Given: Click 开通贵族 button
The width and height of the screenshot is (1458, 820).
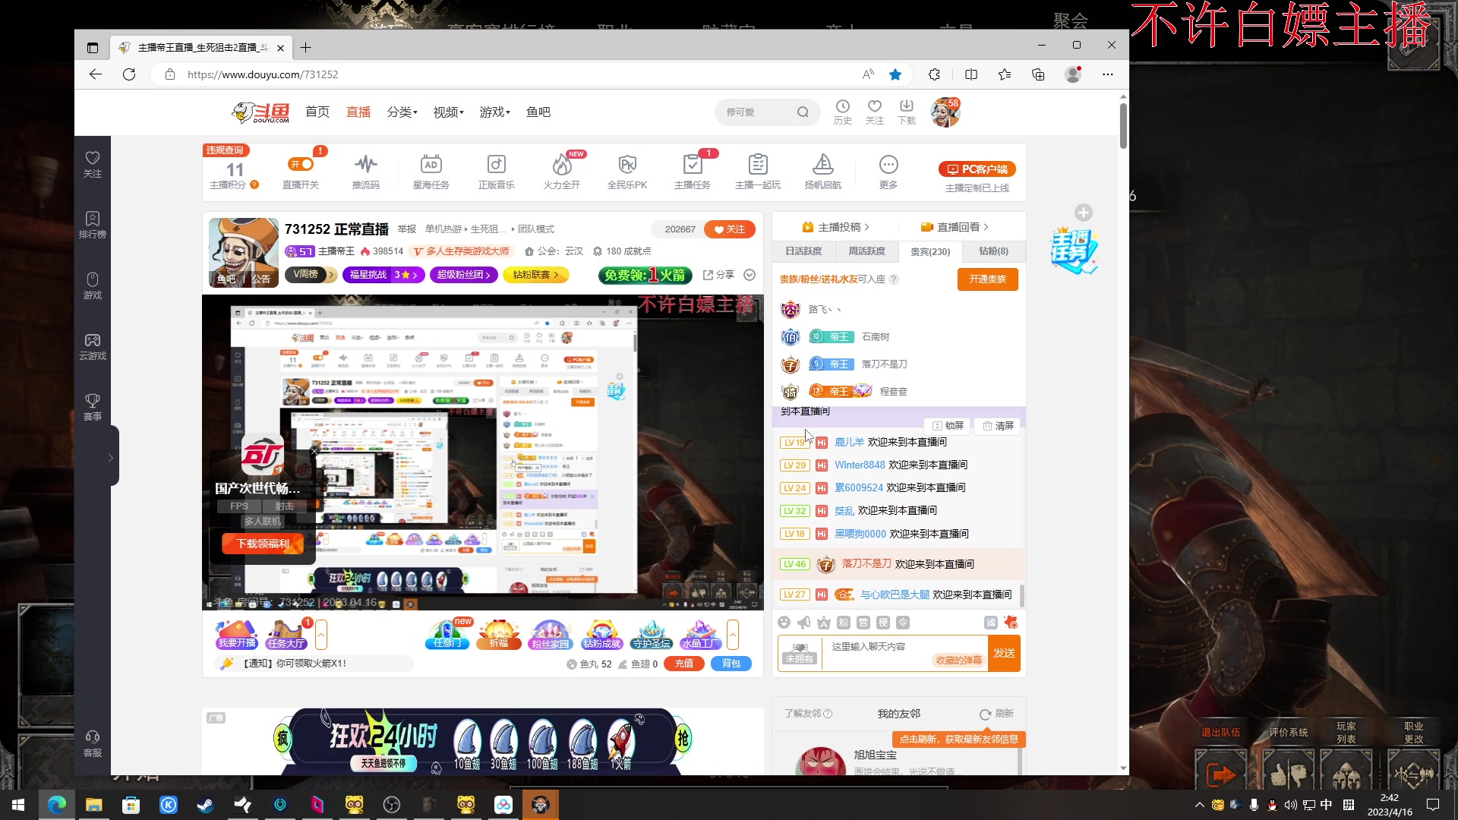Looking at the screenshot, I should coord(987,279).
